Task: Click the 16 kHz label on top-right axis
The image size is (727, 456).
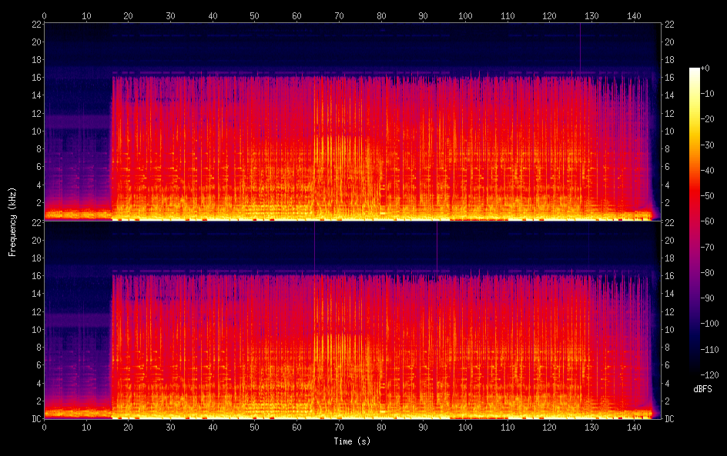Action: pyautogui.click(x=669, y=78)
